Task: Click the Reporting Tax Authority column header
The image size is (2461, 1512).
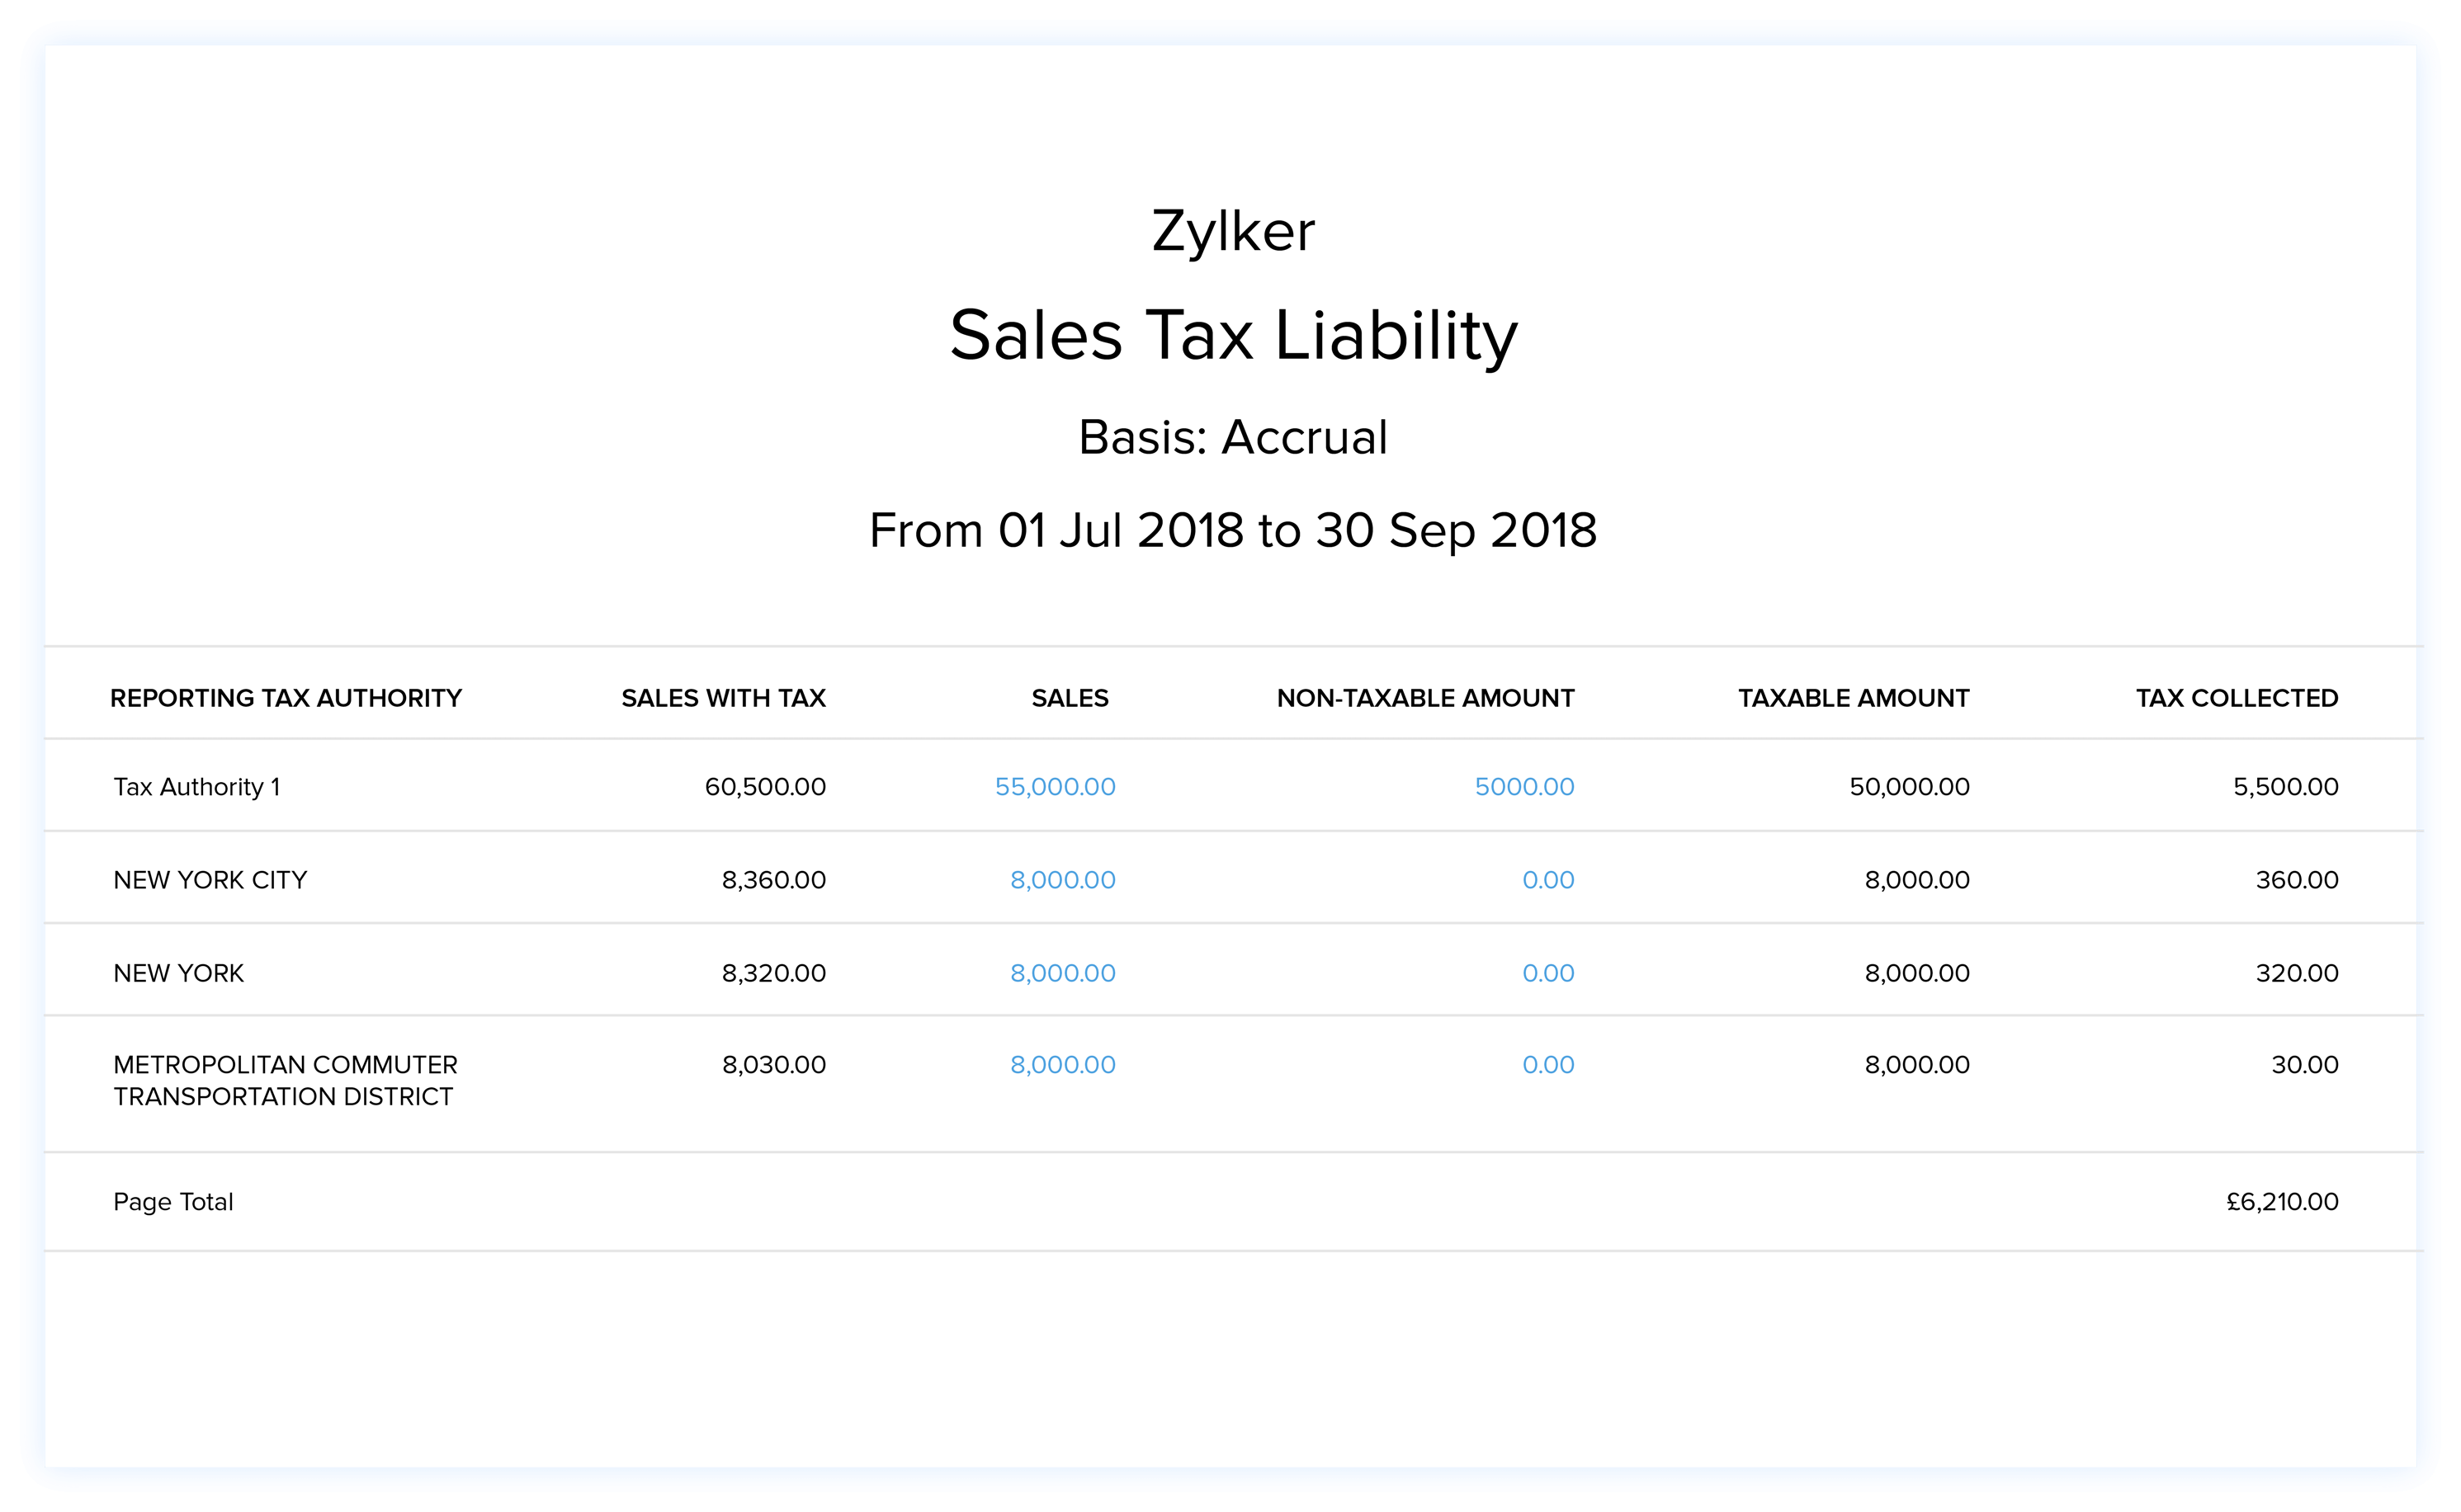Action: [x=285, y=698]
